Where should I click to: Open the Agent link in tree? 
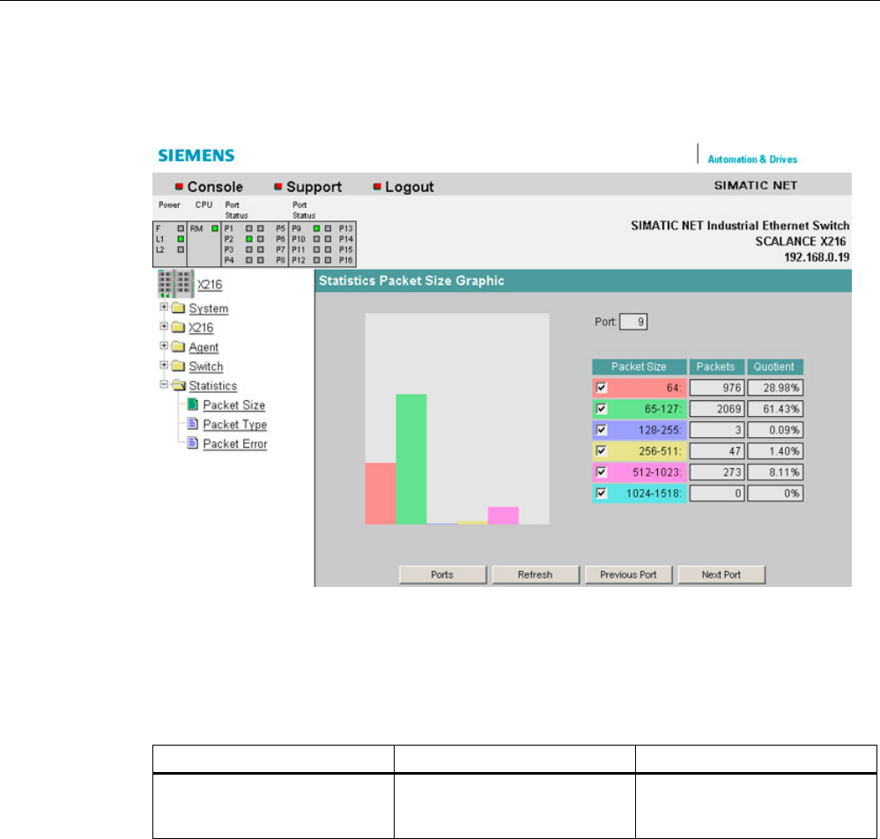coord(203,347)
